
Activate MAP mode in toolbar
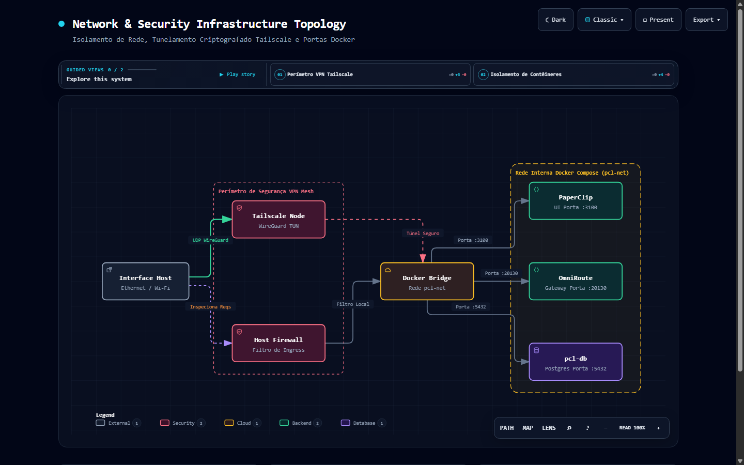tap(528, 428)
